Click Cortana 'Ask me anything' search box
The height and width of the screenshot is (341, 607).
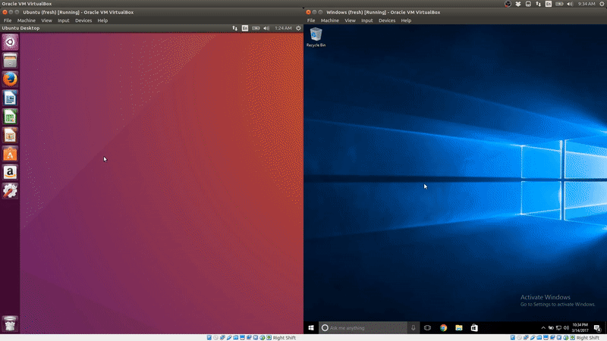point(364,328)
